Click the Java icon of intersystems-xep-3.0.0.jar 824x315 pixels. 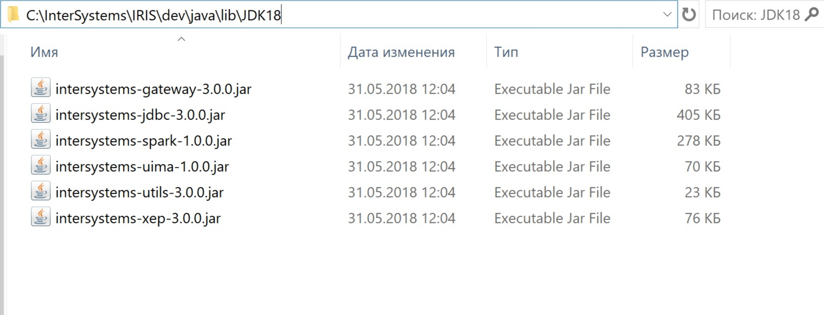(x=40, y=217)
